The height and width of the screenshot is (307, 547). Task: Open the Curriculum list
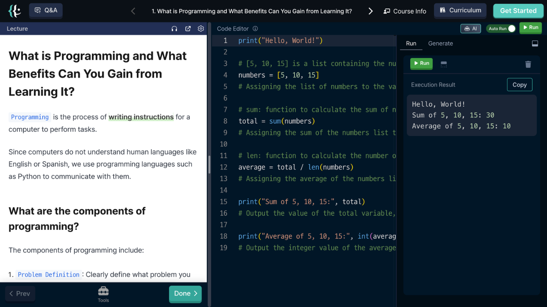pyautogui.click(x=460, y=10)
